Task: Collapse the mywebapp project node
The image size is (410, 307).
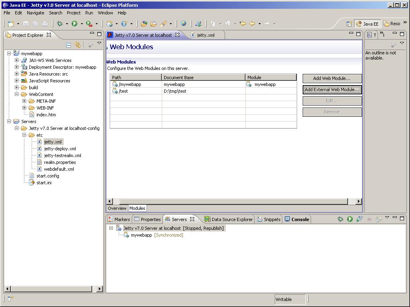Action: click(9, 53)
